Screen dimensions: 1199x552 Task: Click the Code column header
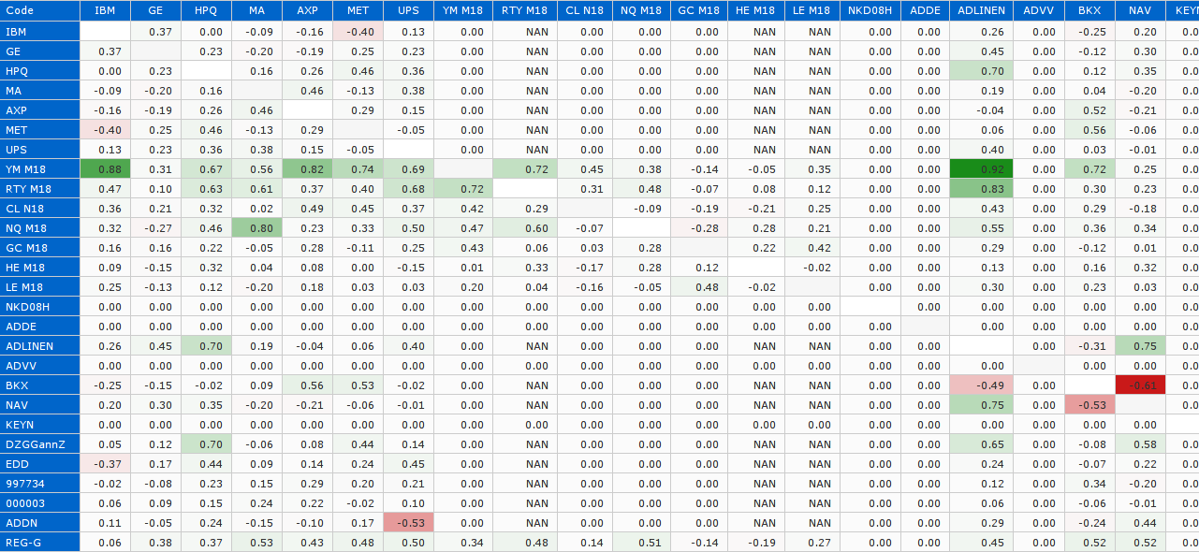40,10
